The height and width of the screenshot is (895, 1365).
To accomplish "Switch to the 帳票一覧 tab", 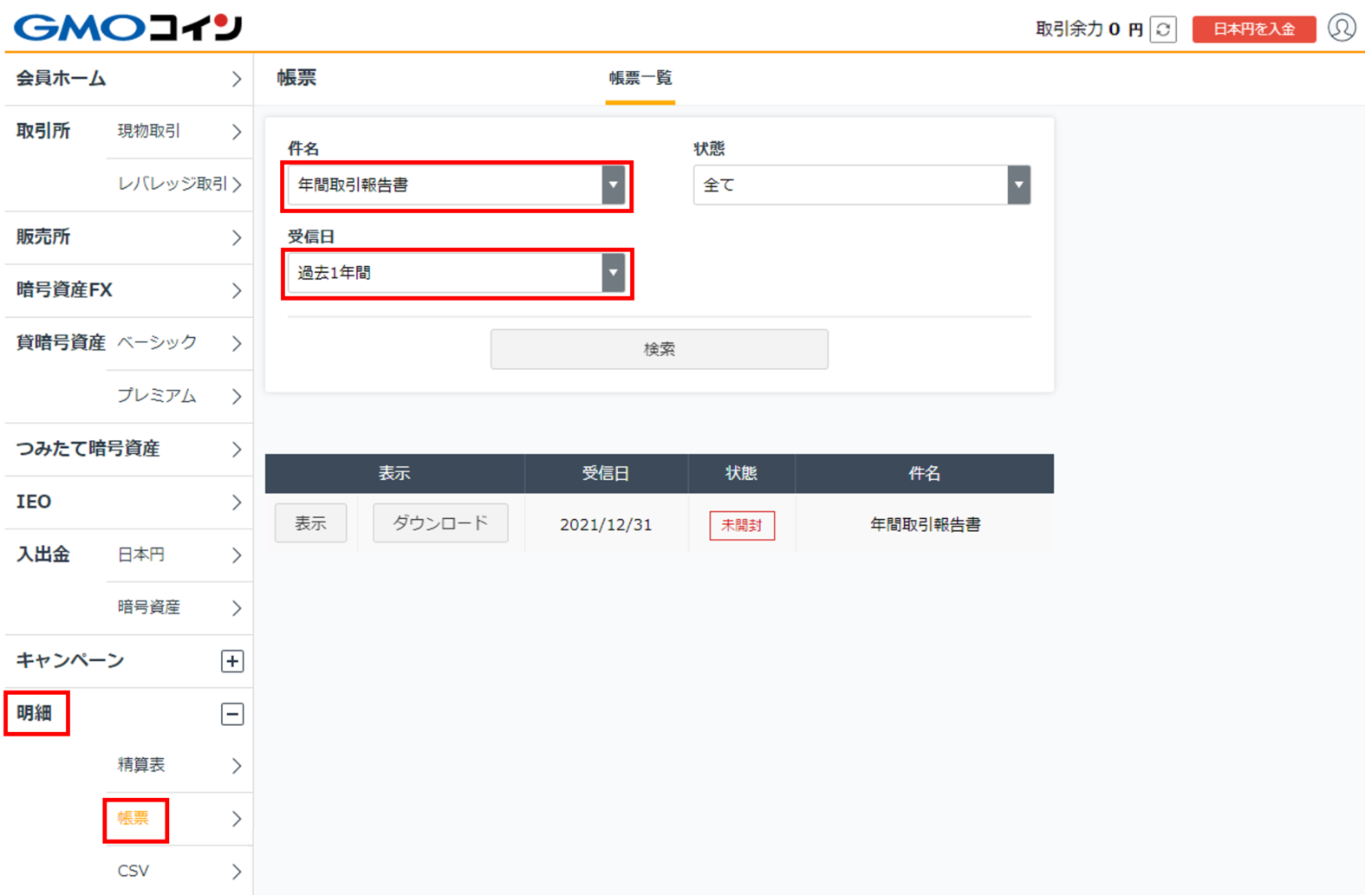I will tap(640, 79).
